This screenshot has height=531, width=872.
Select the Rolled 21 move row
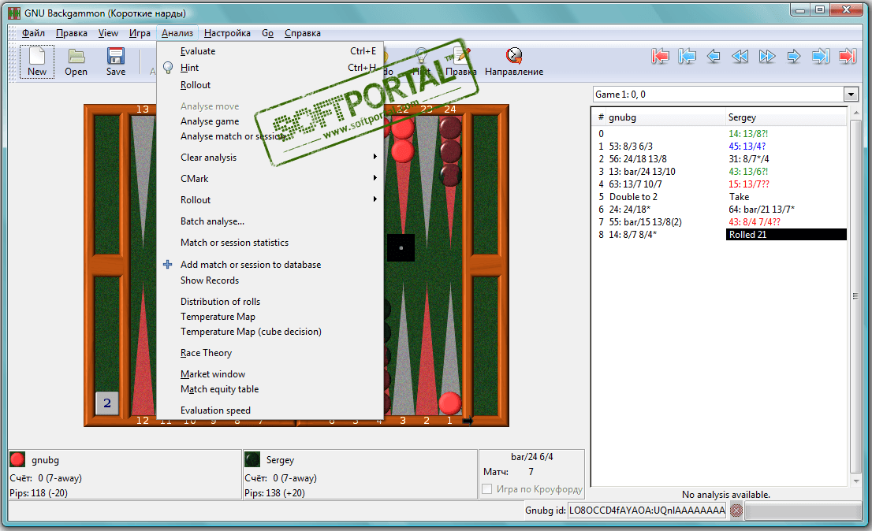coord(786,235)
